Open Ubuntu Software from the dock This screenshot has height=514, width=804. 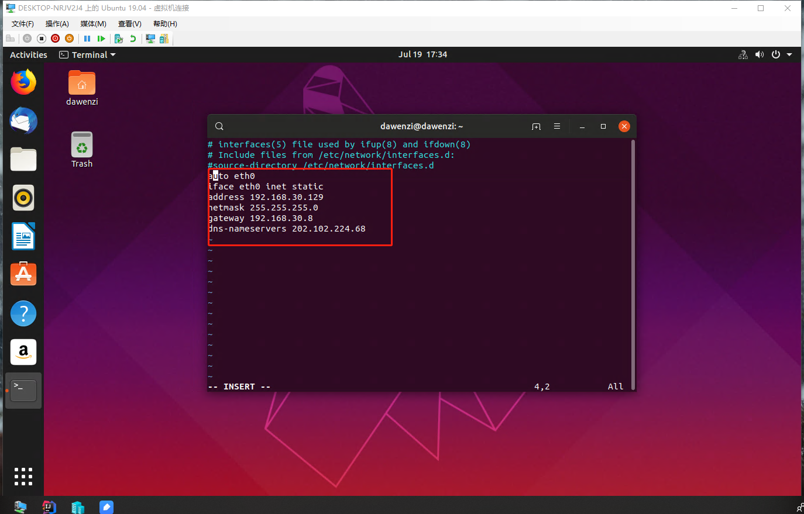click(x=23, y=275)
